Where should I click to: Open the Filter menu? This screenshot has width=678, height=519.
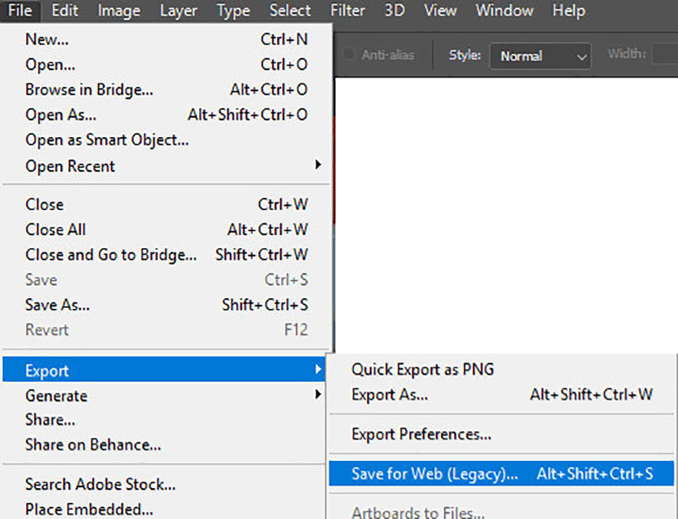pos(347,11)
